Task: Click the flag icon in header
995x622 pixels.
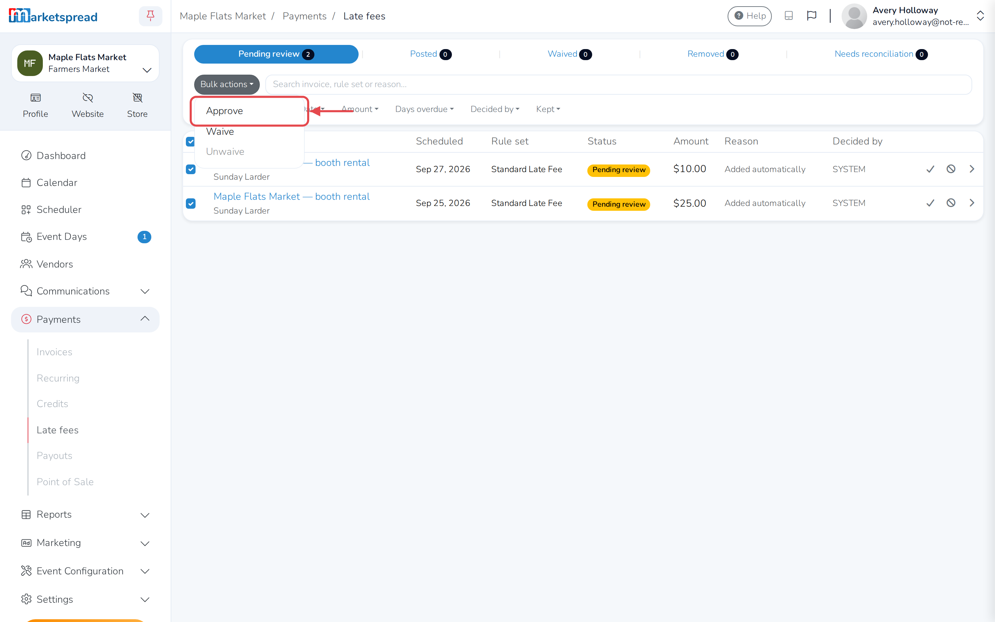Action: [812, 16]
